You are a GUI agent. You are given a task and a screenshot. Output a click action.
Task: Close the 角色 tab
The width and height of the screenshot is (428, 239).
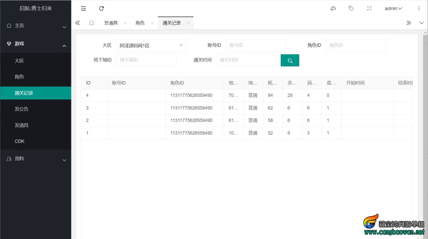tap(152, 23)
